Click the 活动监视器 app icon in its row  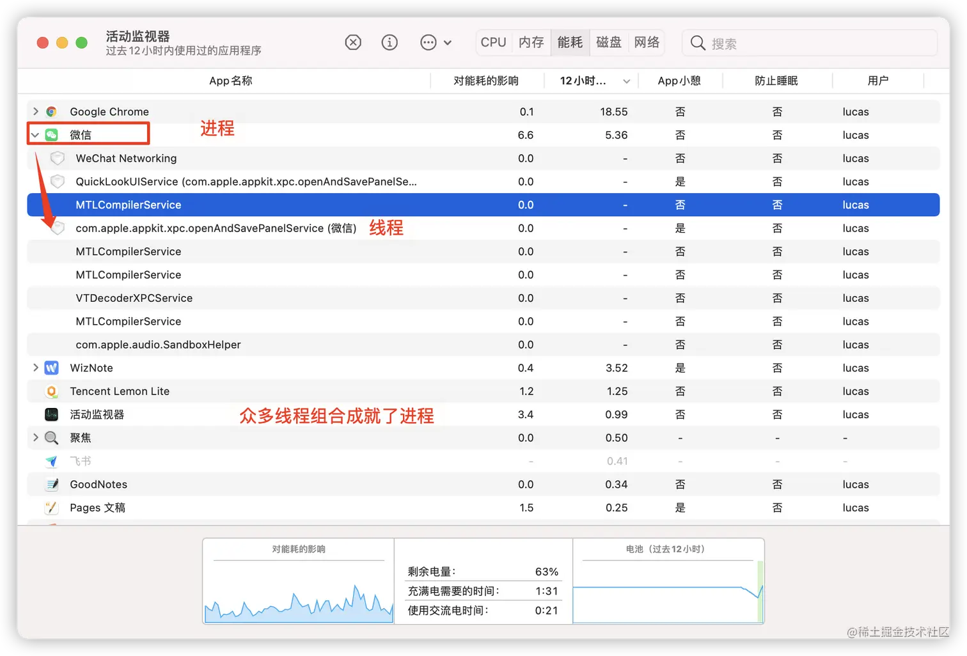[x=51, y=414]
